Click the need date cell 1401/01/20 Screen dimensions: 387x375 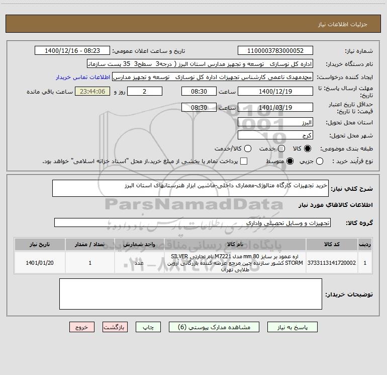pos(40,263)
